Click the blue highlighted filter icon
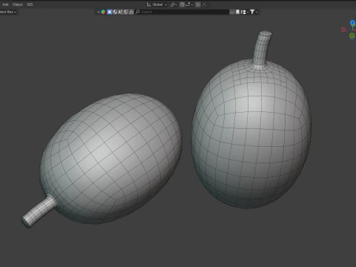The height and width of the screenshot is (267, 356). (110, 12)
